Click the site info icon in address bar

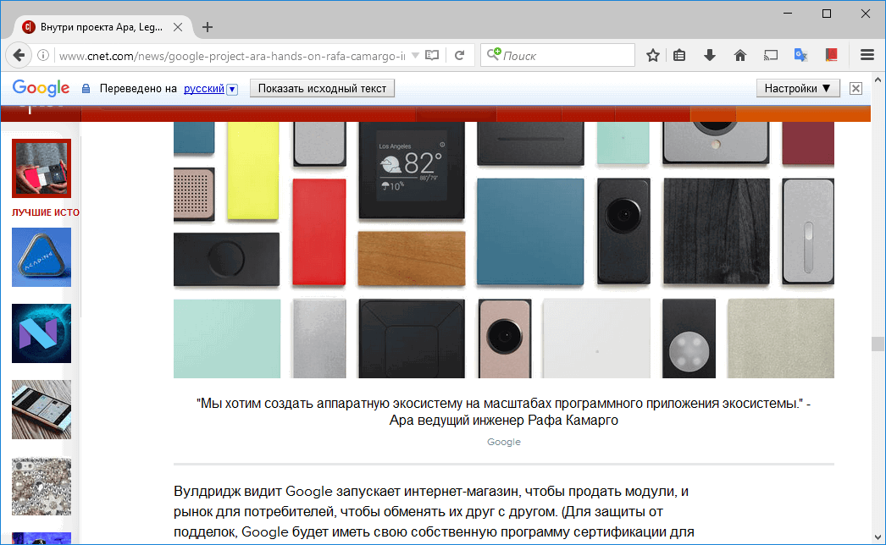click(42, 54)
